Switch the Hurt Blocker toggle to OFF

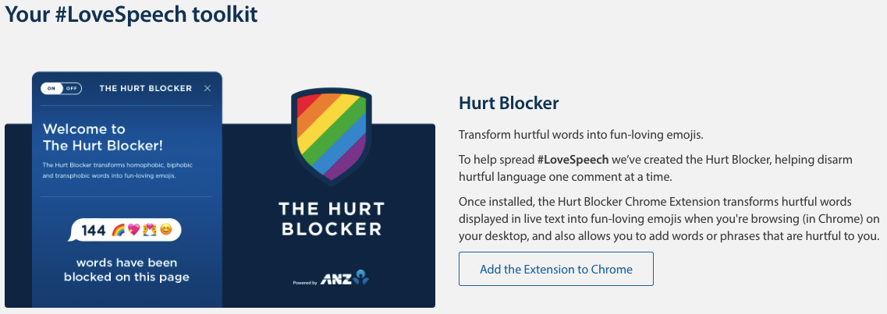pos(71,88)
